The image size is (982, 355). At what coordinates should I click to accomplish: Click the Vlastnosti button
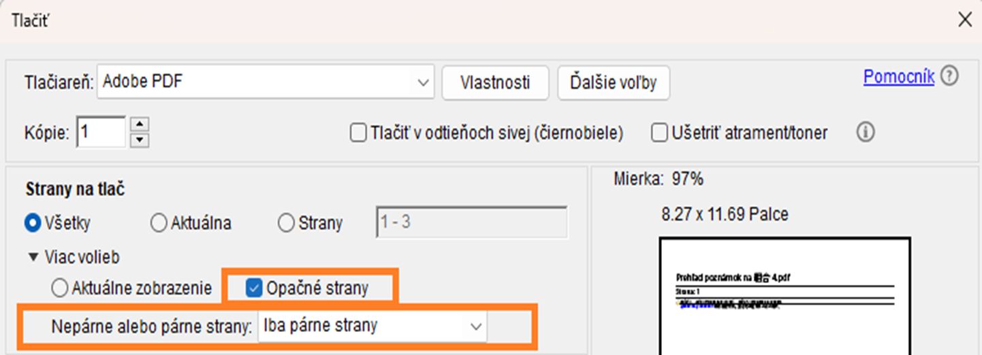tap(495, 83)
